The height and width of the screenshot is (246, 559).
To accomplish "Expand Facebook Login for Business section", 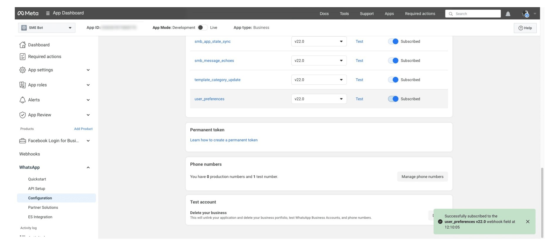I will [x=88, y=141].
